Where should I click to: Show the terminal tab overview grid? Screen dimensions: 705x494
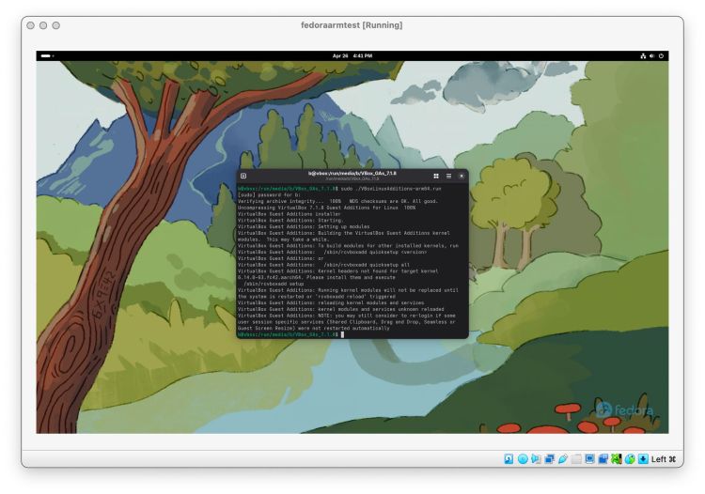tap(435, 176)
